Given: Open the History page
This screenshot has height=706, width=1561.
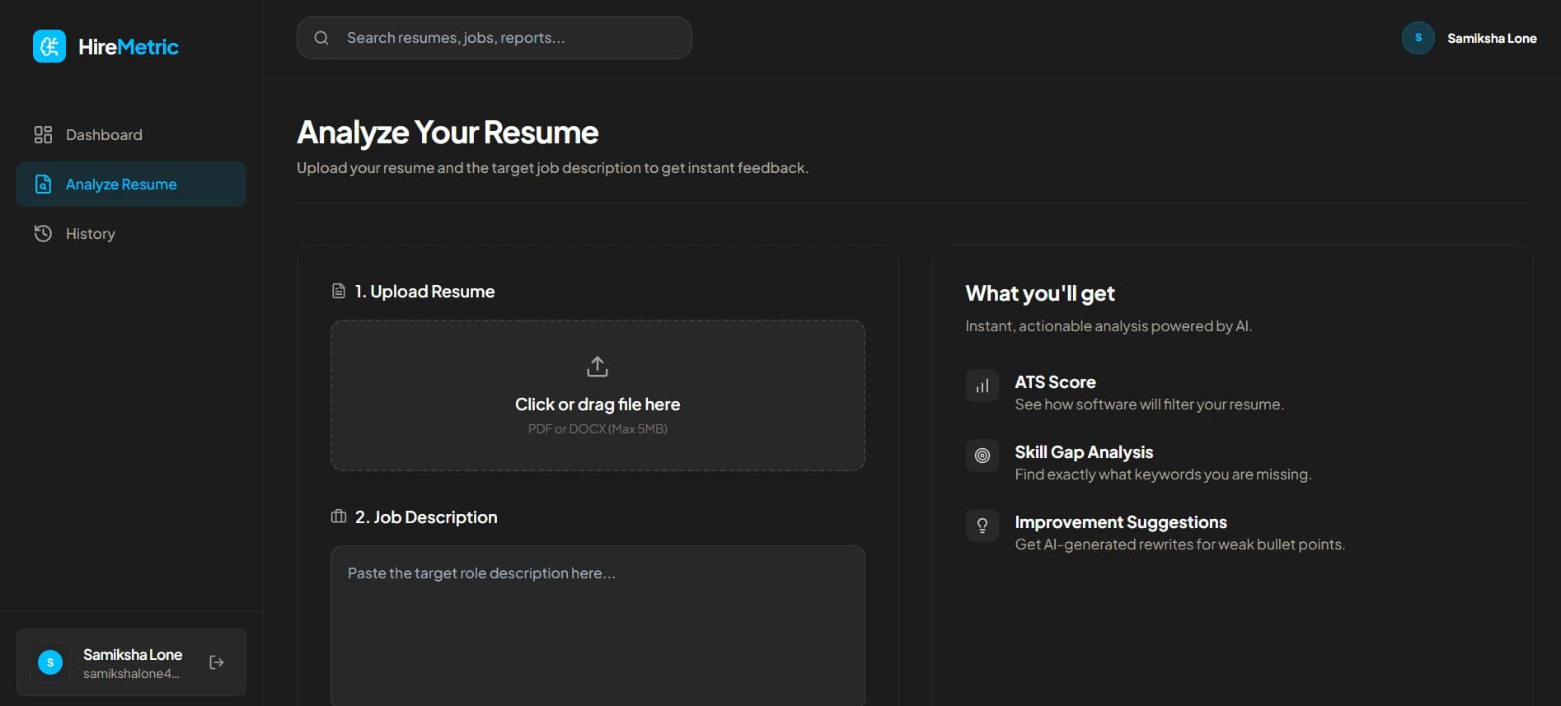Looking at the screenshot, I should pos(131,233).
